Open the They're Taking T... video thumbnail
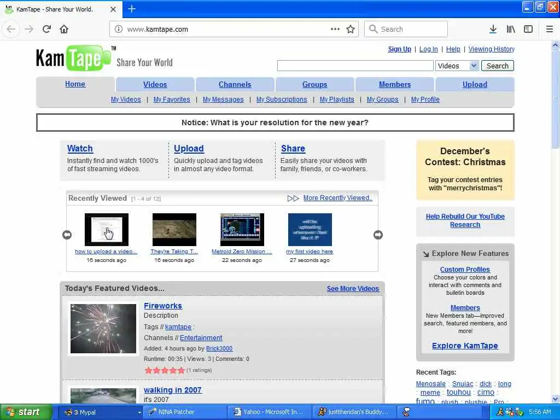 pyautogui.click(x=174, y=230)
